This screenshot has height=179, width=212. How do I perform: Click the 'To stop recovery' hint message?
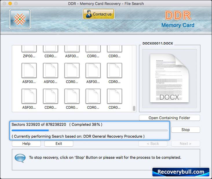[x=105, y=158]
